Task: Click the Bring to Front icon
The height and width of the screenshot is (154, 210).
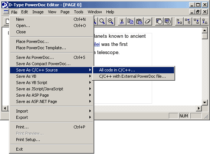Action: [159, 21]
